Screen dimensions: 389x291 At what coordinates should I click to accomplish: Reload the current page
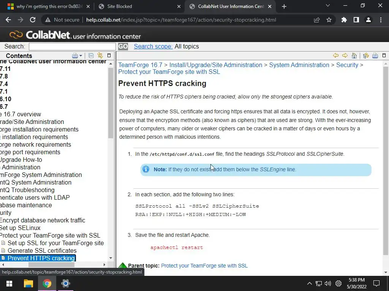[x=33, y=20]
